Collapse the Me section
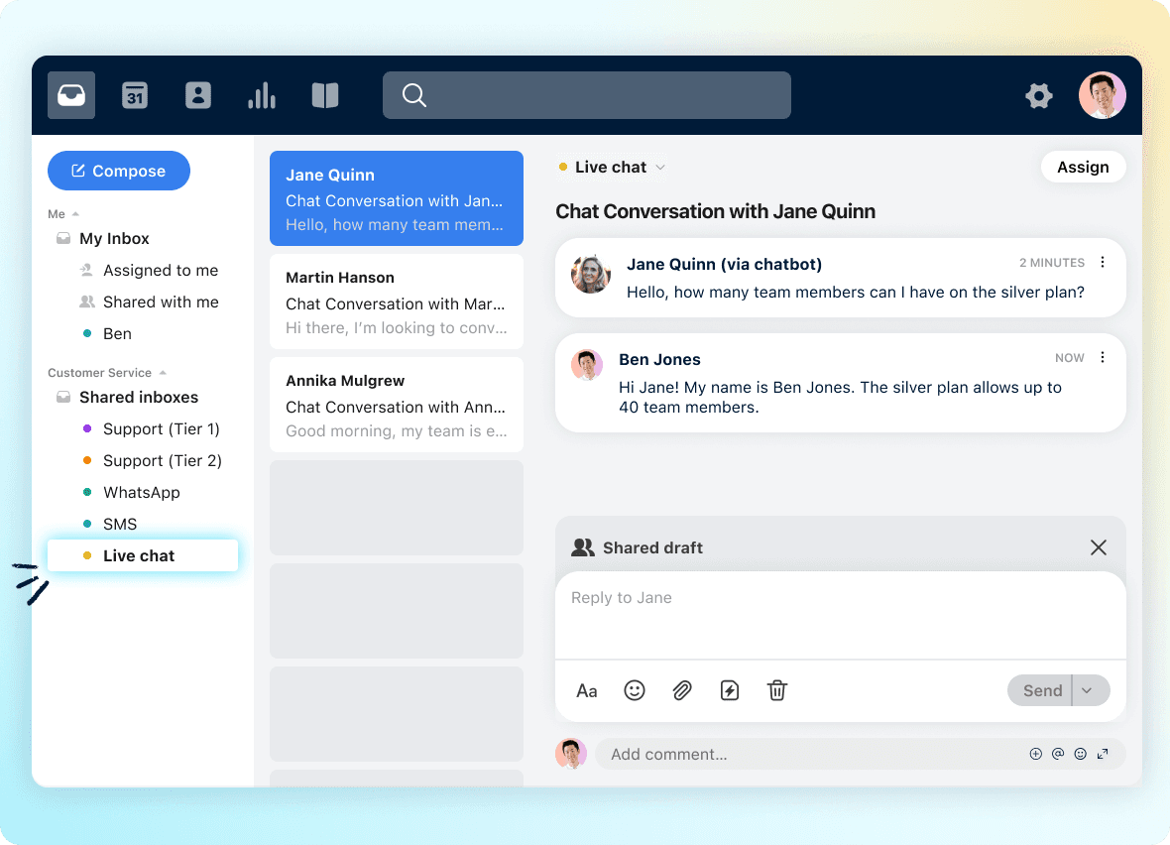1170x845 pixels. coord(75,214)
